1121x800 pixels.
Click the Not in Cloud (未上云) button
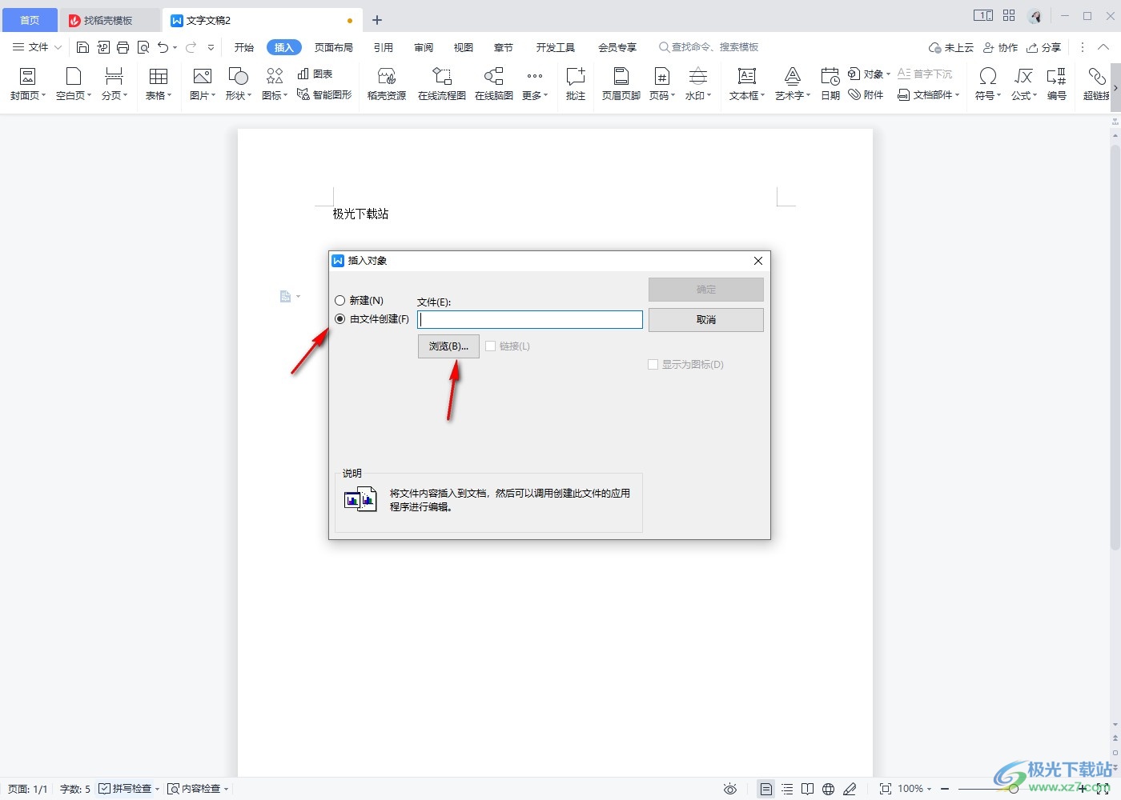tap(951, 47)
